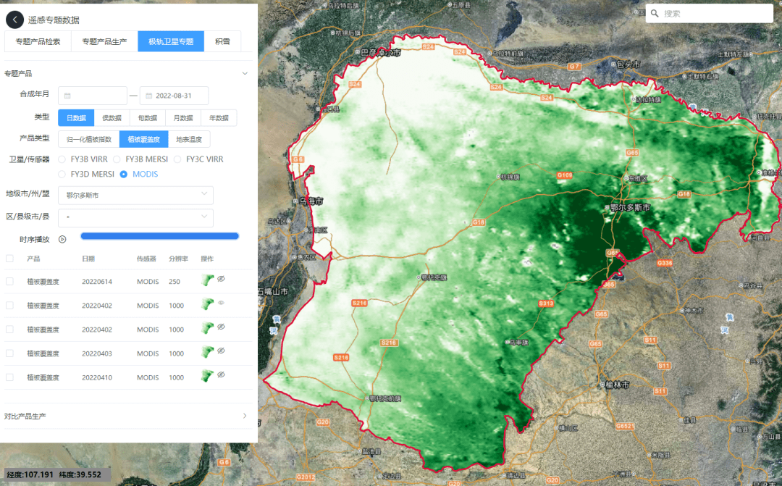Play the 时序播放 time series

point(62,239)
